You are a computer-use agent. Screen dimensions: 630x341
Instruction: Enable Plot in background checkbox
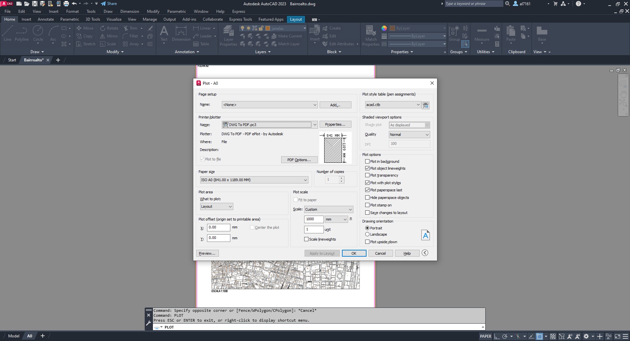367,161
